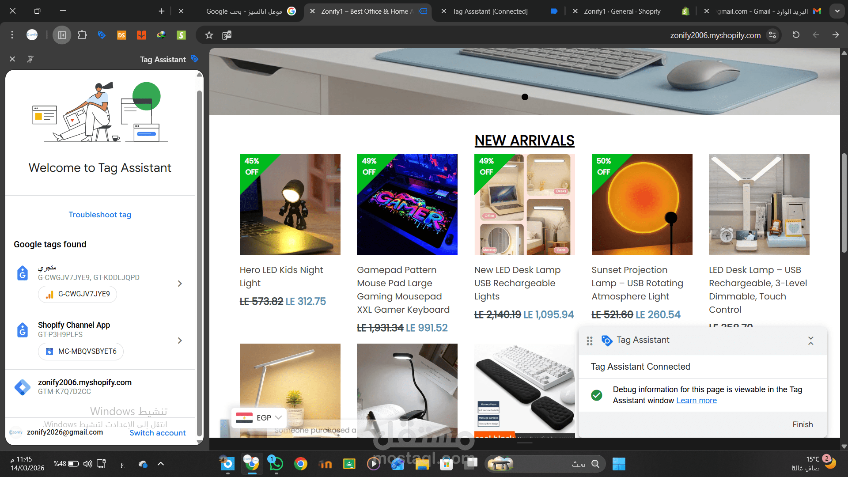
Task: Unpin the Tag Assistant side panel
Action: coord(30,59)
